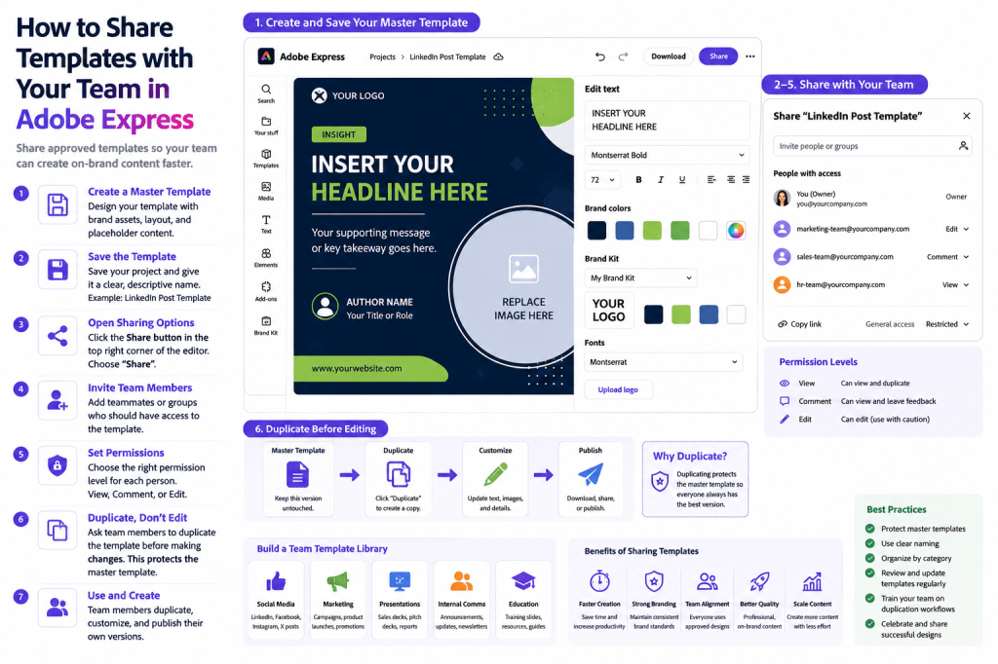Image resolution: width=998 pixels, height=664 pixels.
Task: Align text left
Action: pos(710,180)
